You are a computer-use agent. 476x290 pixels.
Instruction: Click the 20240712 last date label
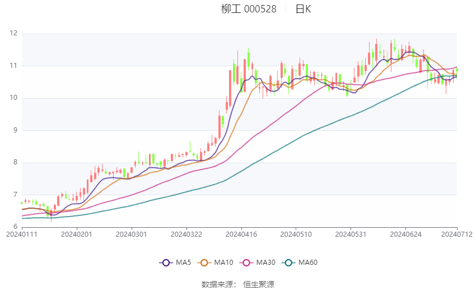tap(457, 234)
